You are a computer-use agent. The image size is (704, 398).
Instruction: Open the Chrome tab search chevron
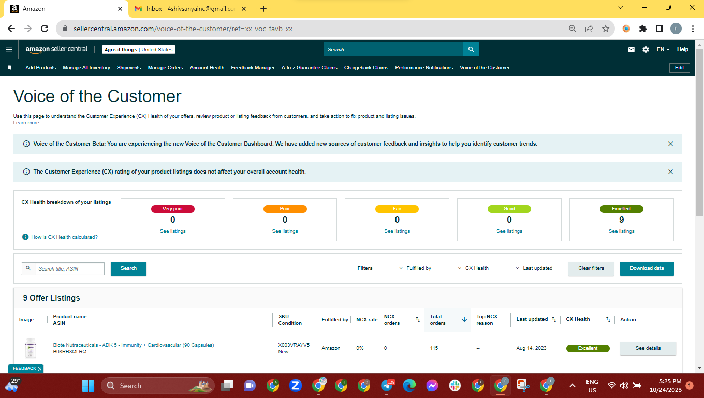point(621,7)
